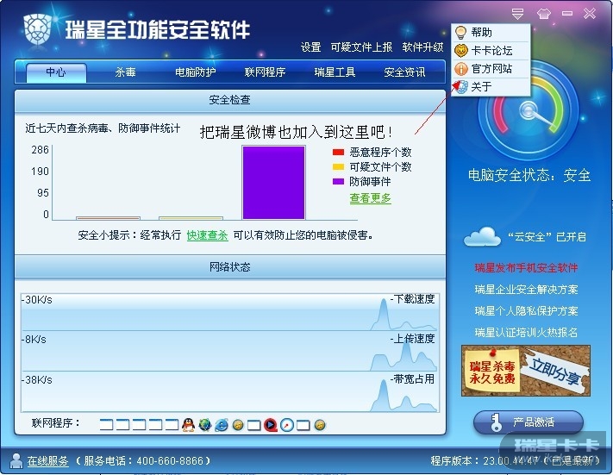The width and height of the screenshot is (613, 475).
Task: Click the lightbulb icon beside 帮助
Action: pyautogui.click(x=461, y=32)
